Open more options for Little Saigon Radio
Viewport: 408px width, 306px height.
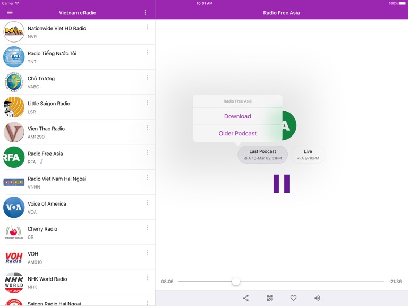[147, 103]
